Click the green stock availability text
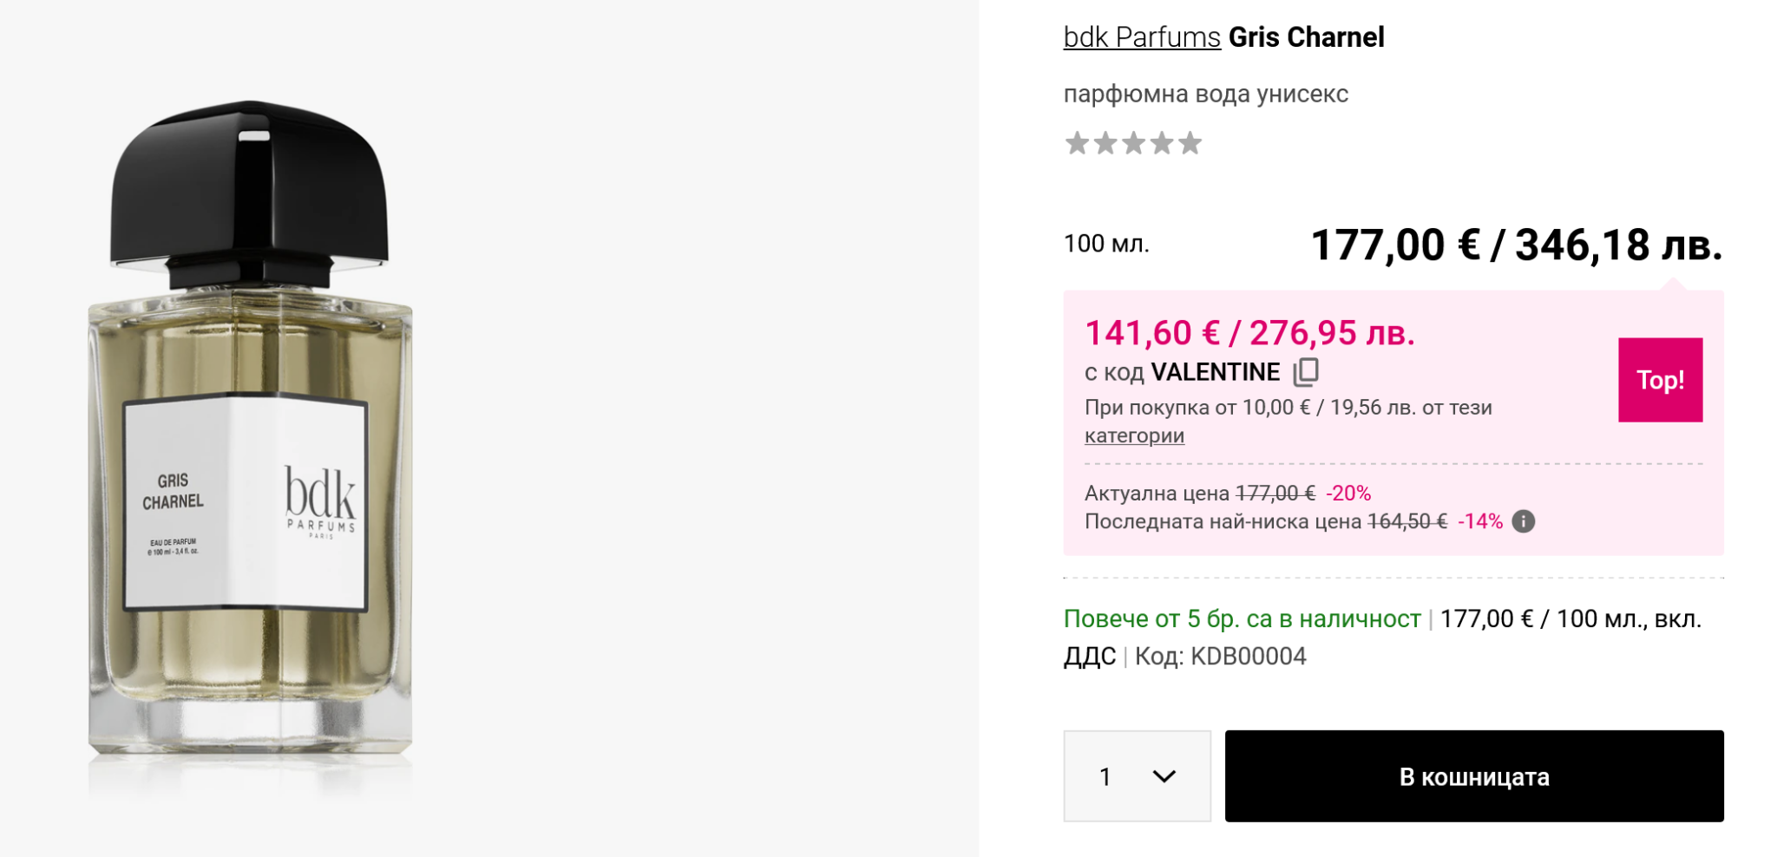 [1242, 618]
